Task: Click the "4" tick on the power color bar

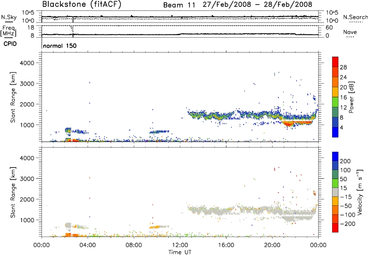Action: [x=341, y=127]
